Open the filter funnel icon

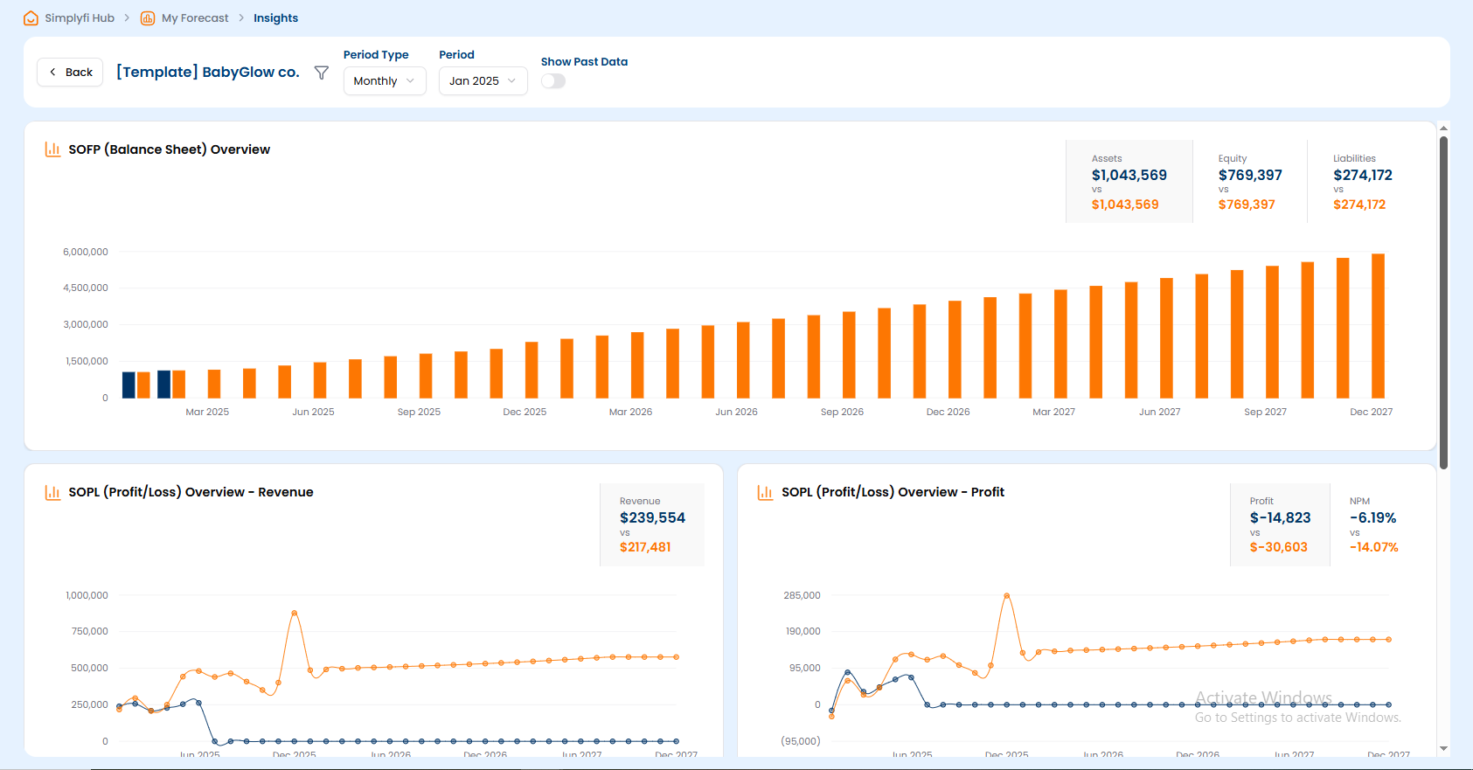point(322,73)
